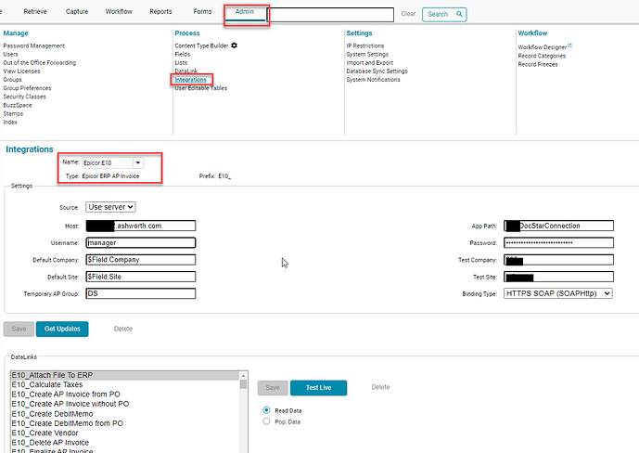Open Record Freezes link
Viewport: 639px width, 453px height.
click(x=538, y=64)
